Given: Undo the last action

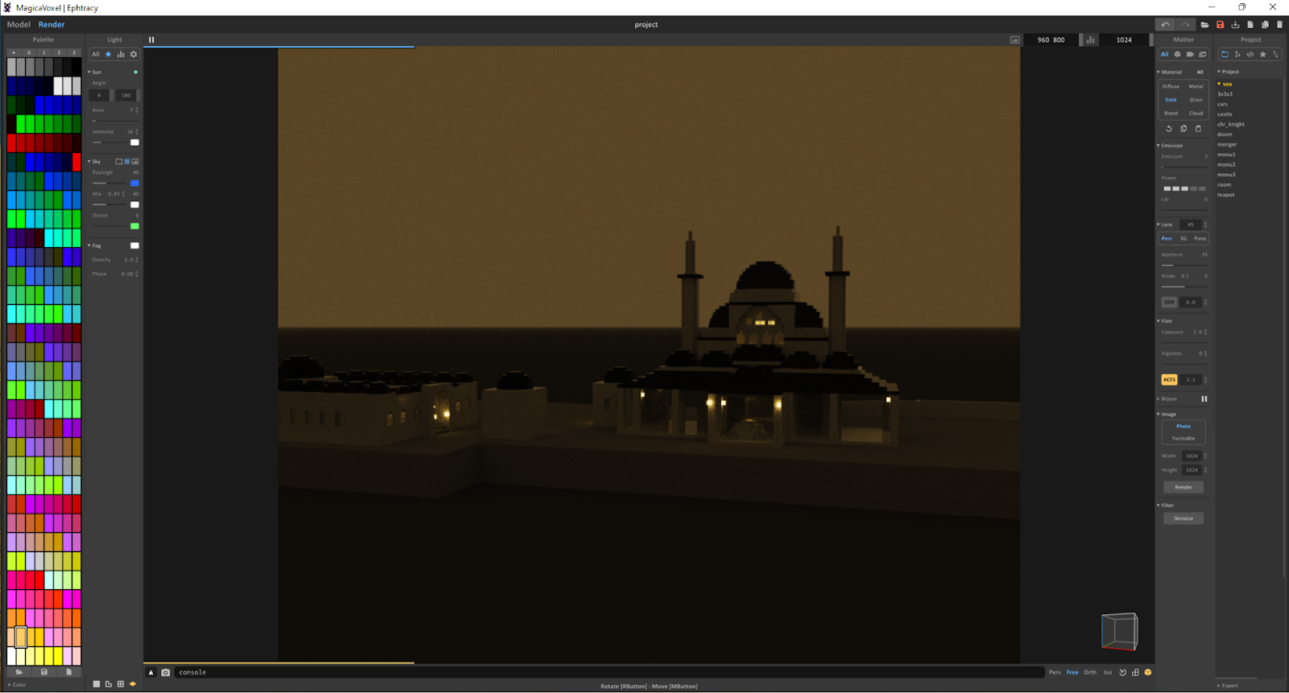Looking at the screenshot, I should (x=1165, y=25).
